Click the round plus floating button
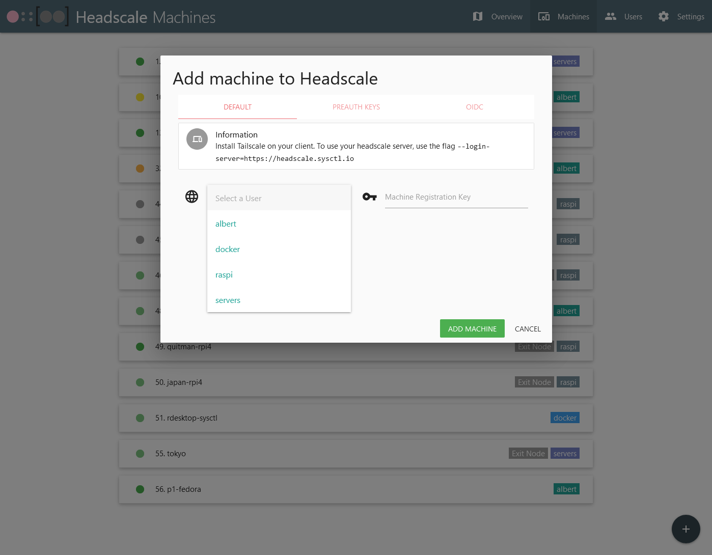 pos(686,529)
